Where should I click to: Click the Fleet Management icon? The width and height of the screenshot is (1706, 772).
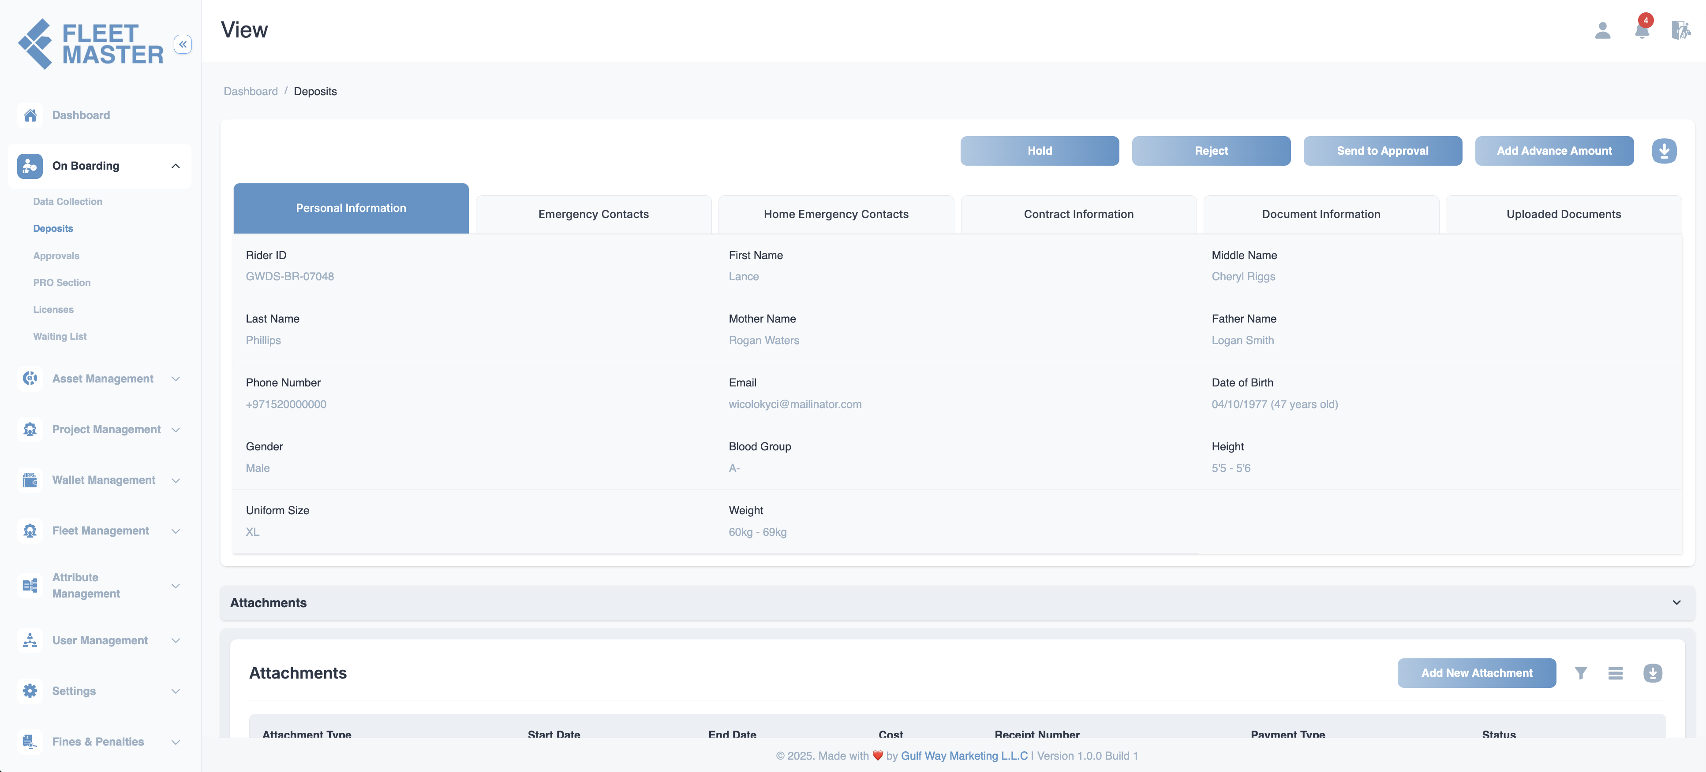click(x=30, y=531)
